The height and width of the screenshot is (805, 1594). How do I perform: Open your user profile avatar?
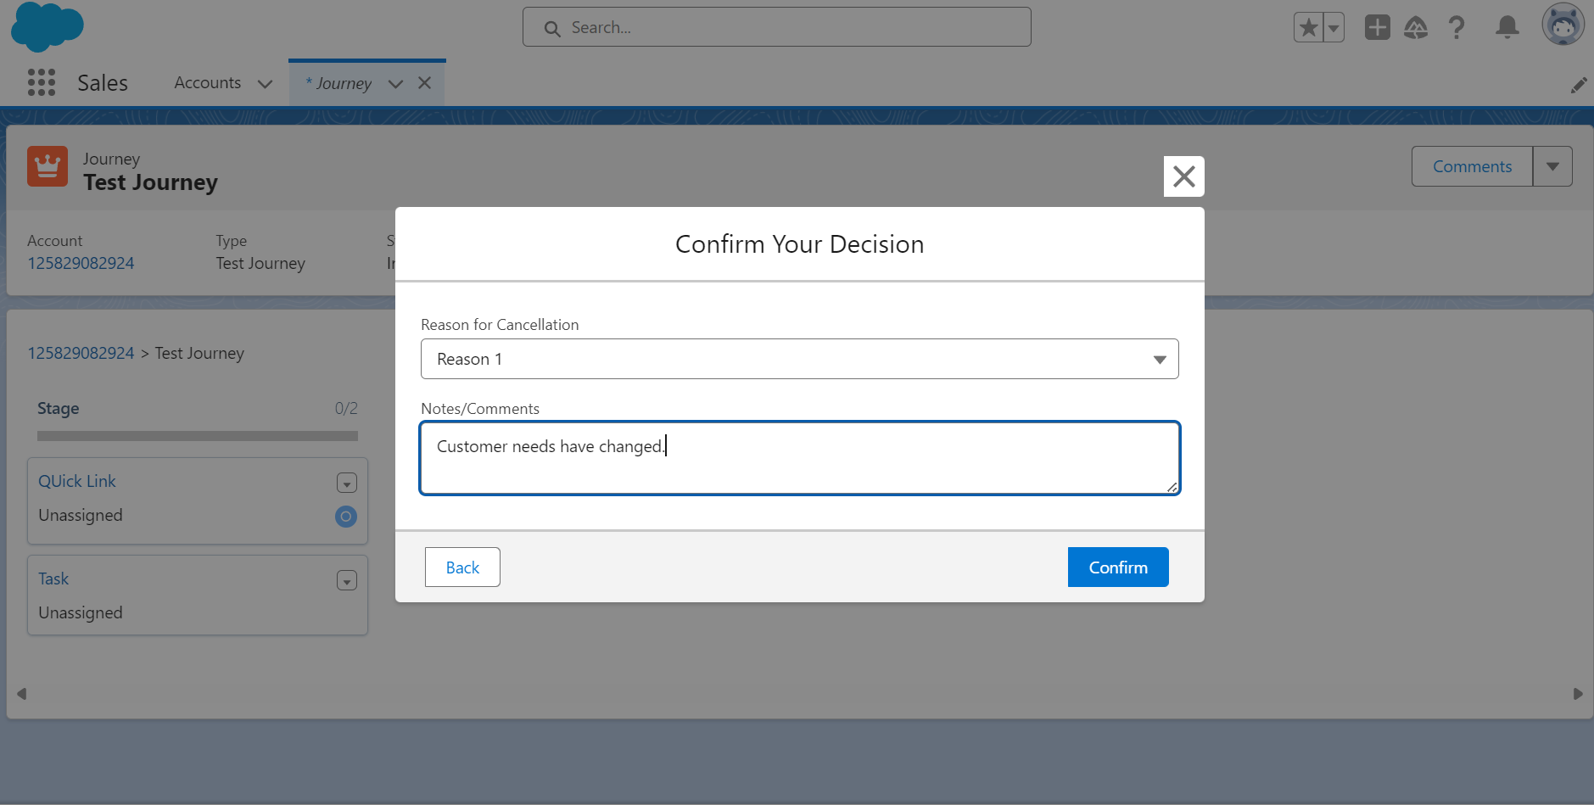point(1562,25)
